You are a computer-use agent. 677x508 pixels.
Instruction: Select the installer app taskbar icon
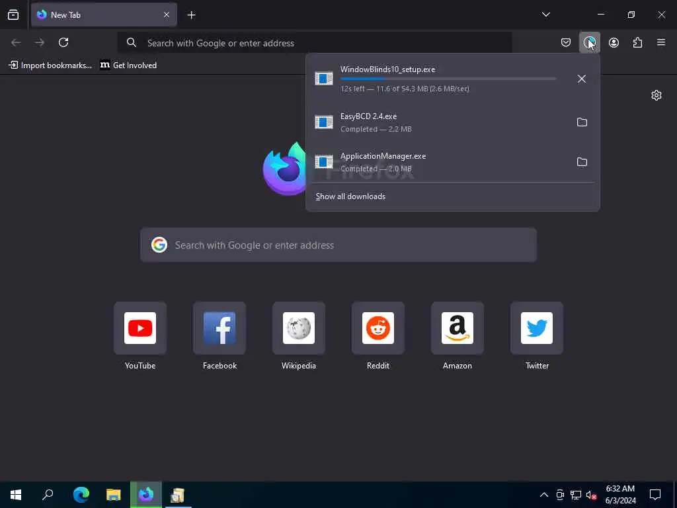[x=178, y=495]
